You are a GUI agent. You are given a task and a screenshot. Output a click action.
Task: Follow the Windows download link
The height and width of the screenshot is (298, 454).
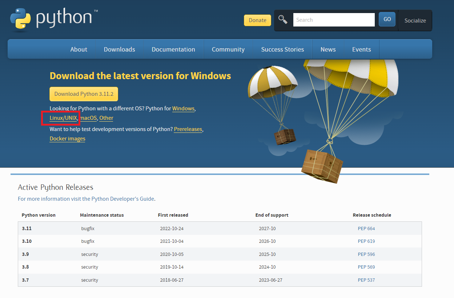tap(183, 109)
